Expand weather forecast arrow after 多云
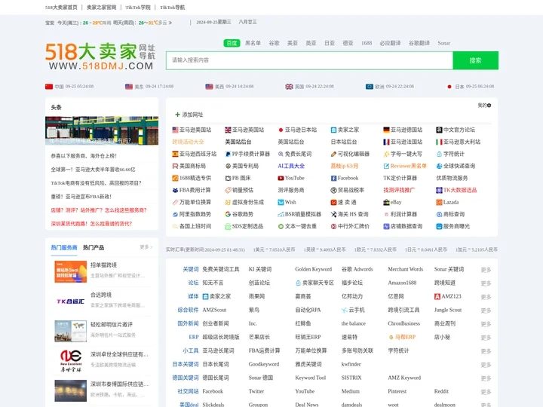Image resolution: width=543 pixels, height=407 pixels. point(170,23)
